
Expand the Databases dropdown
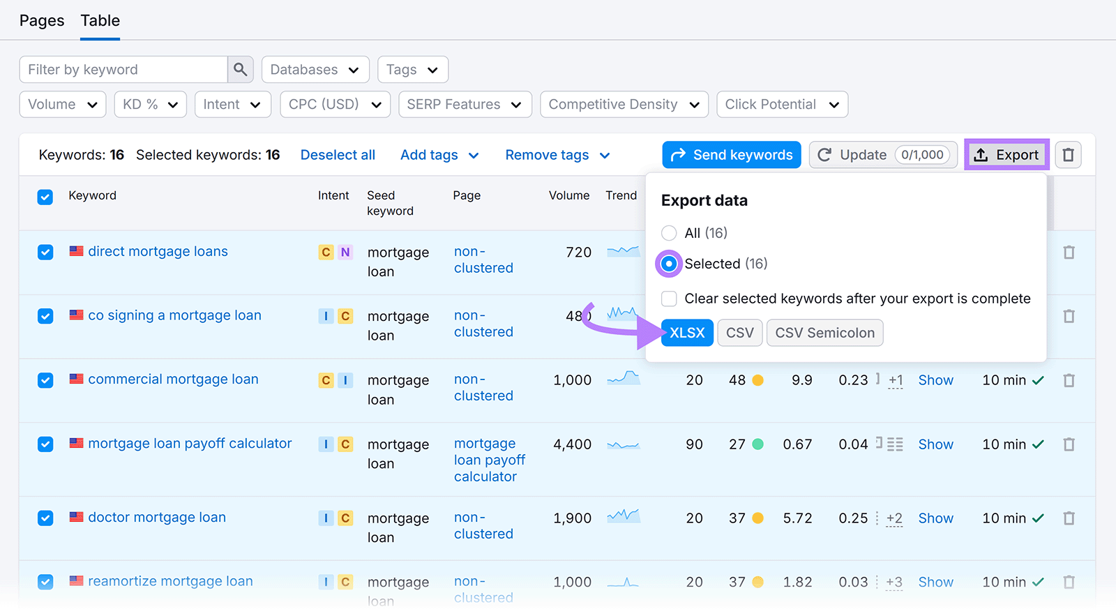[x=315, y=70]
